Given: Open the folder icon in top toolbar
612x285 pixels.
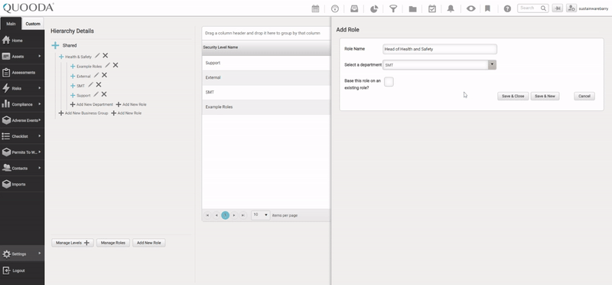Looking at the screenshot, I should tap(412, 8).
